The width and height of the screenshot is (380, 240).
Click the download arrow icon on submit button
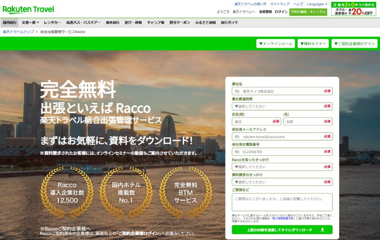pyautogui.click(x=323, y=230)
